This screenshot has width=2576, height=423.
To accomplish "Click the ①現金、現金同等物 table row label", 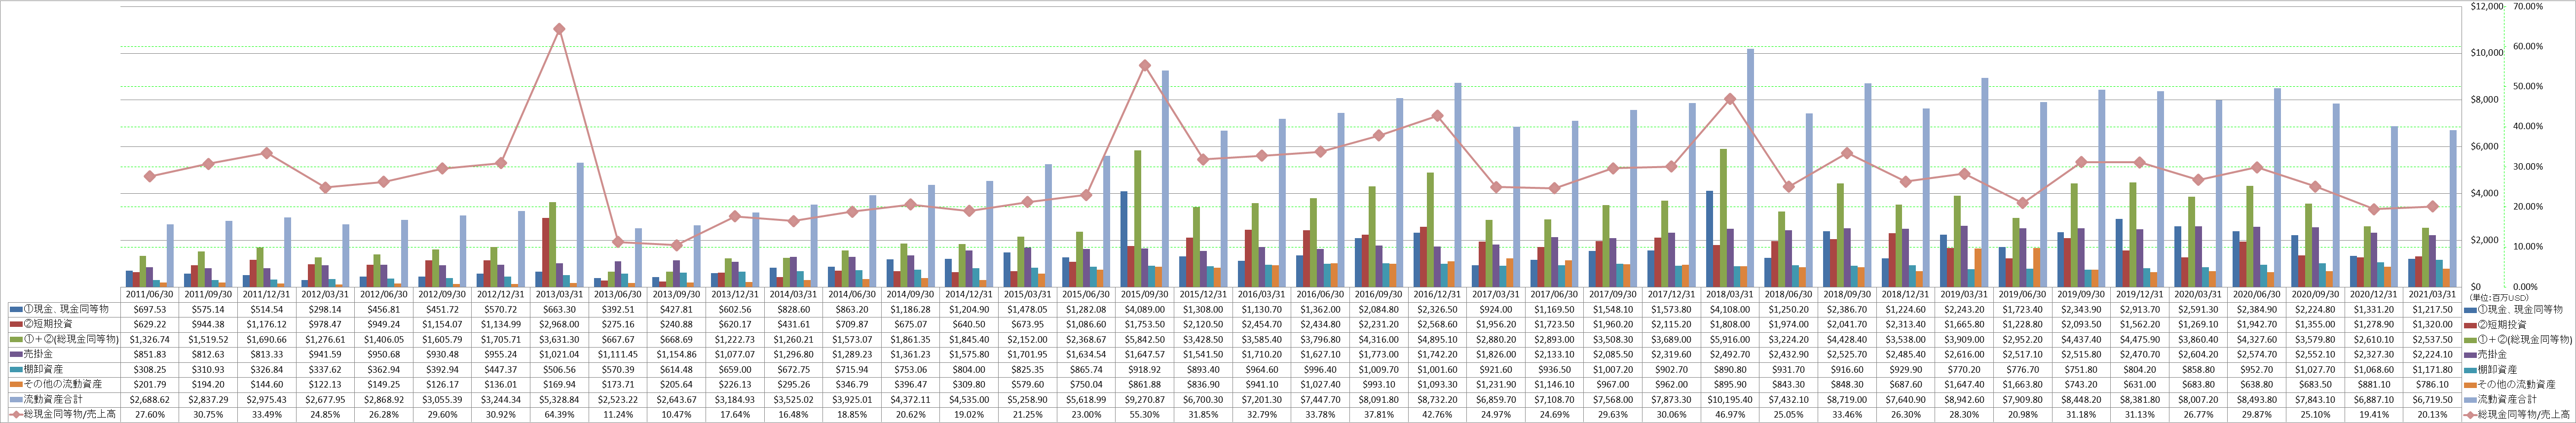I will 66,310.
